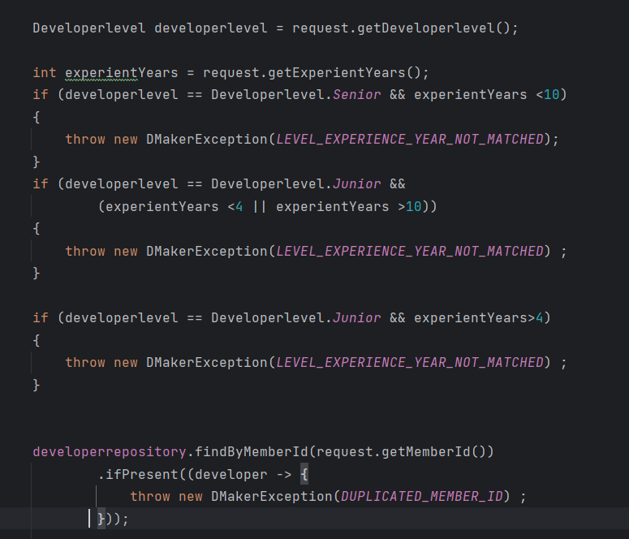Click highlighted opening brace after developer ->
The width and height of the screenshot is (629, 539).
click(304, 474)
